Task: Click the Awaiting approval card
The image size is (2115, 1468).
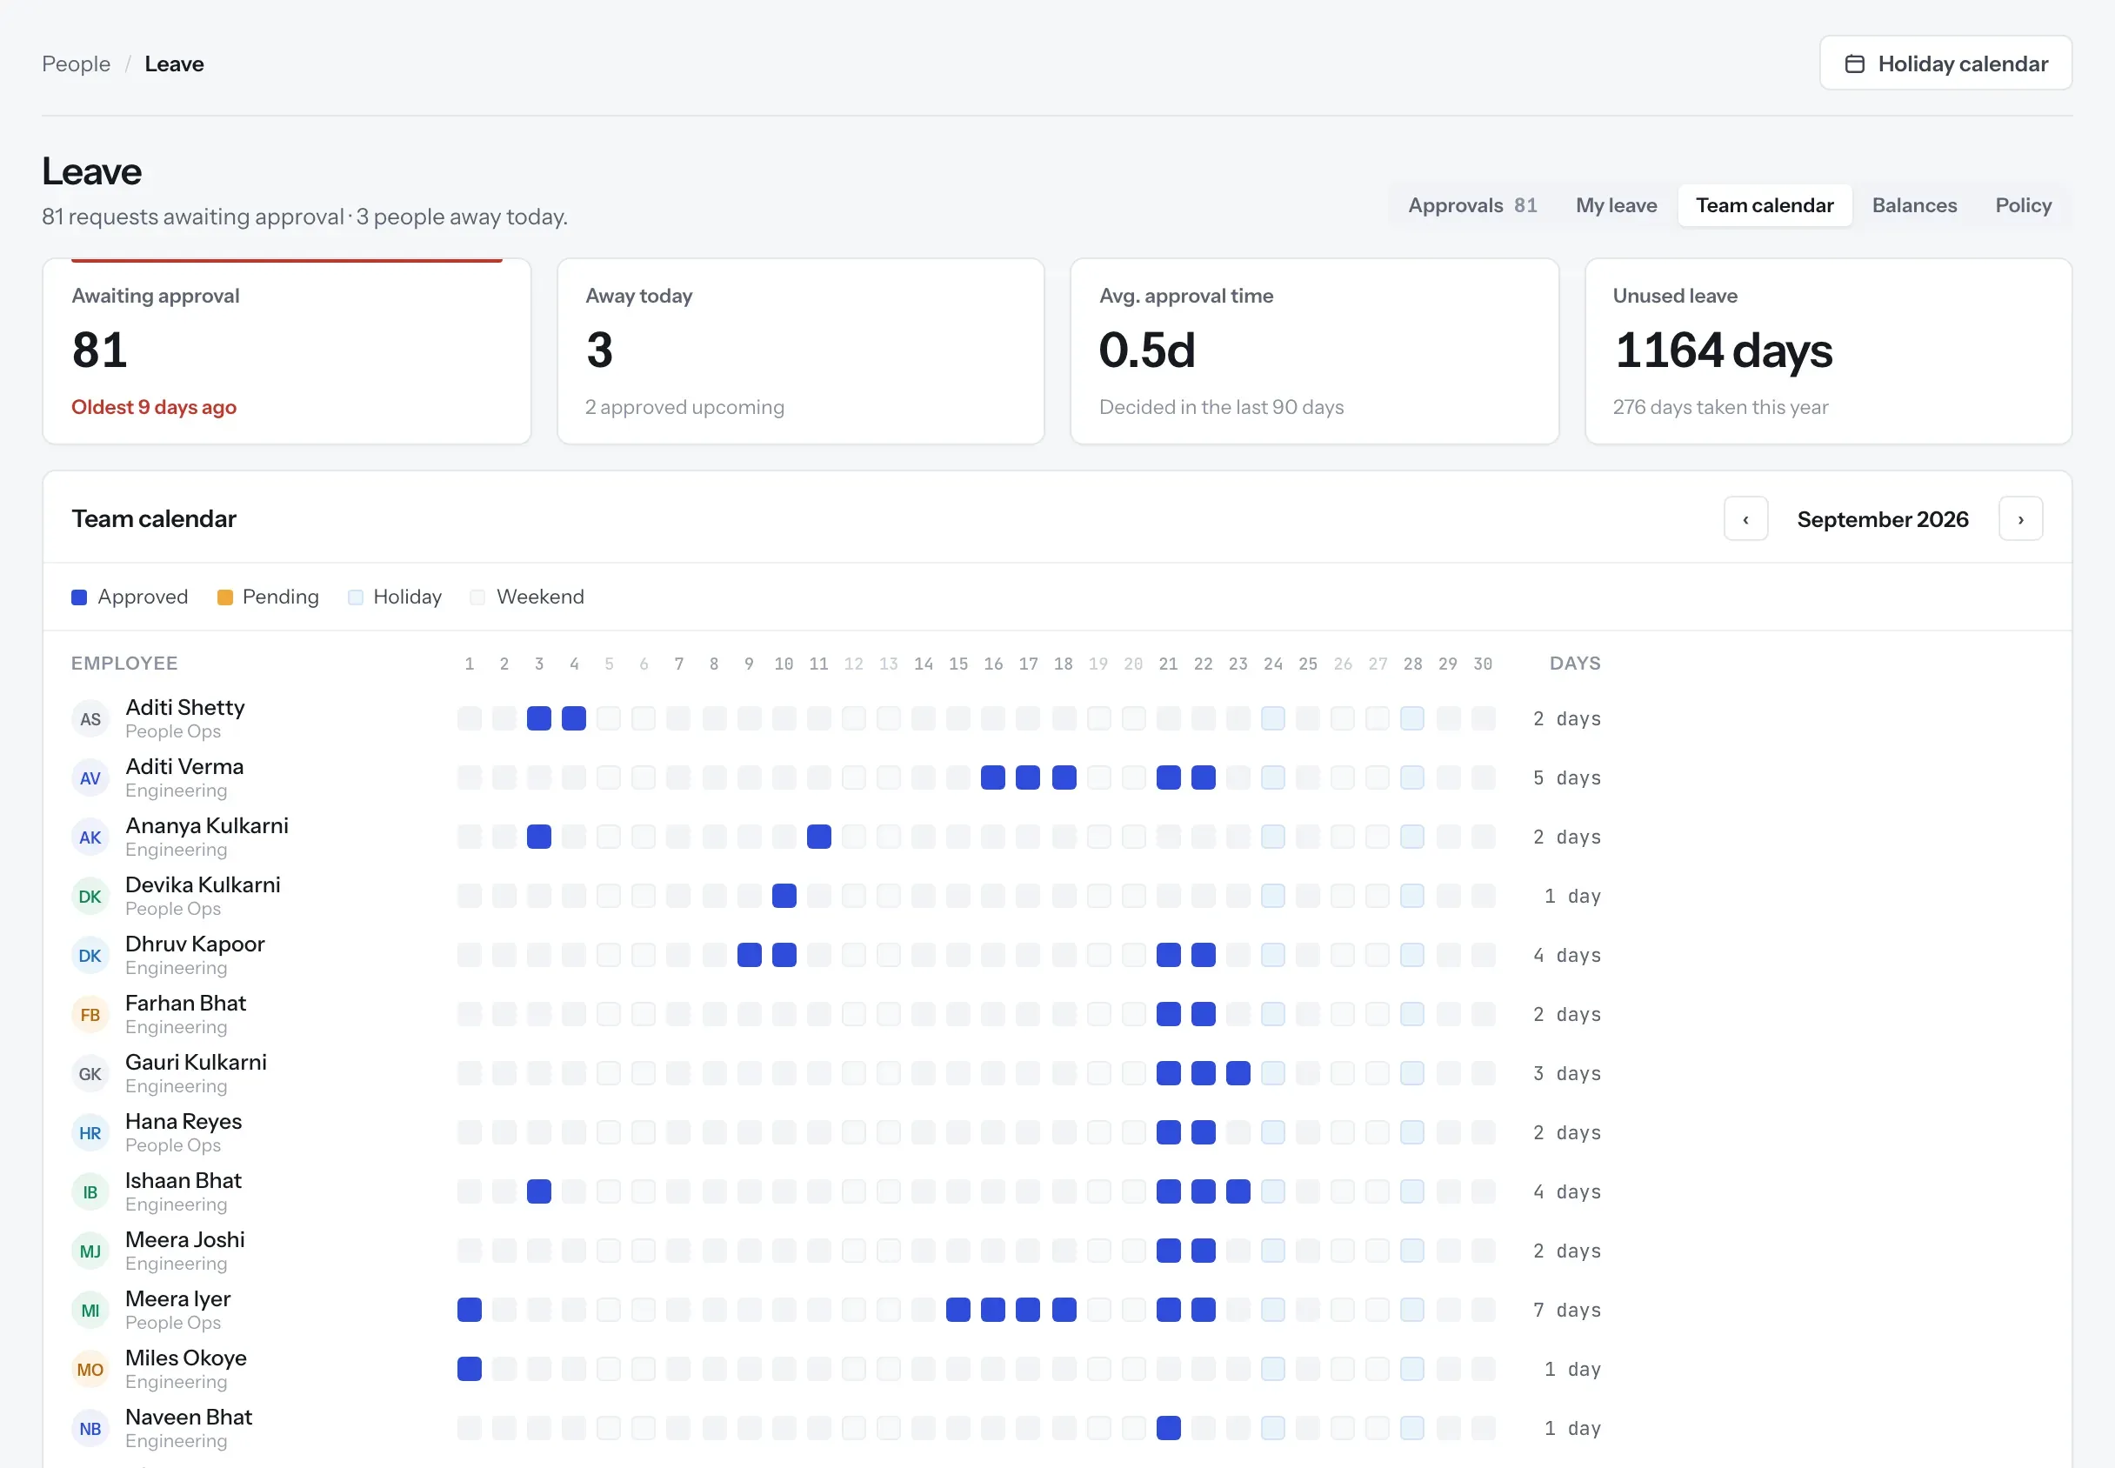Action: tap(287, 351)
